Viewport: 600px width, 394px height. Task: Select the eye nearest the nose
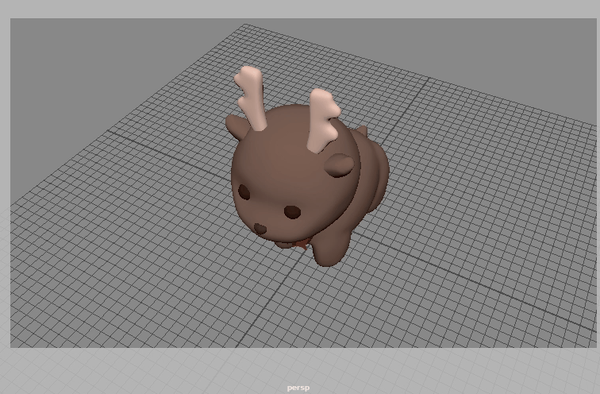coord(292,212)
